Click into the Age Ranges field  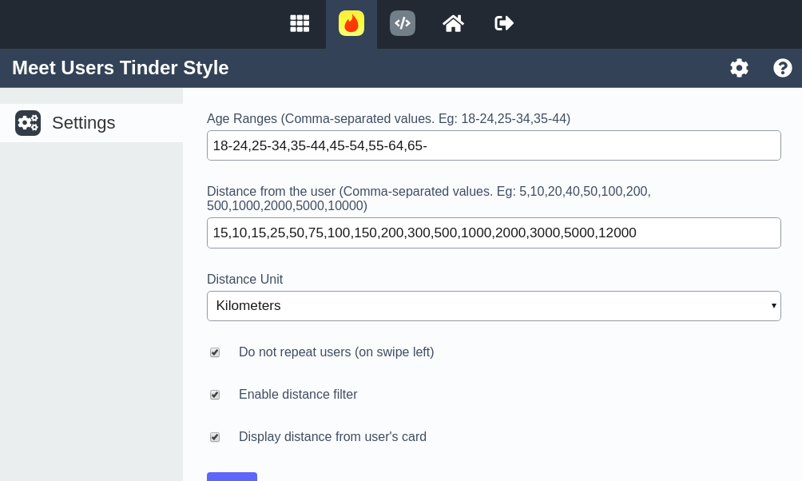(493, 145)
